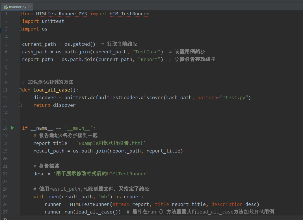This screenshot has height=220, width=303.
Task: Click the imported HTMLTestRunner class name on line 1
Action: [129, 14]
